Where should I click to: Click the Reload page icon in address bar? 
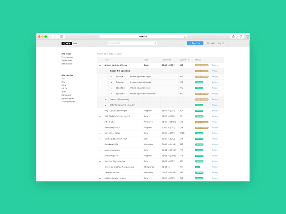point(184,36)
